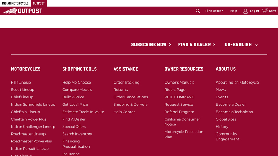
Task: Open Indian Challenger Lineup
Action: coord(33,127)
